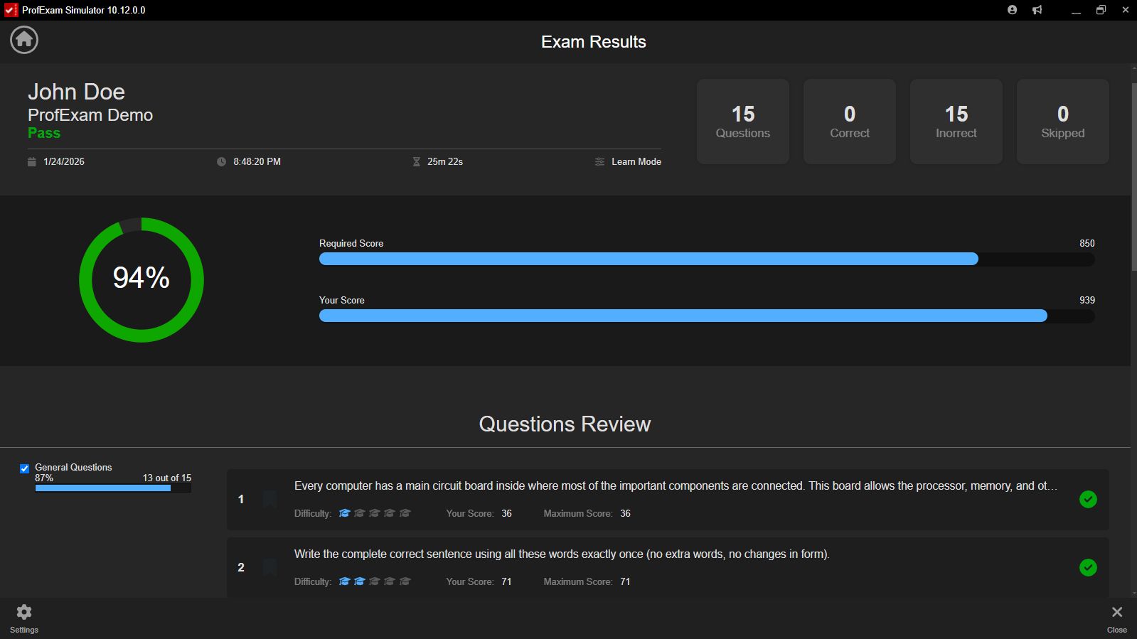This screenshot has width=1137, height=639.
Task: Click Maximum Score 36 on question 1
Action: (587, 513)
